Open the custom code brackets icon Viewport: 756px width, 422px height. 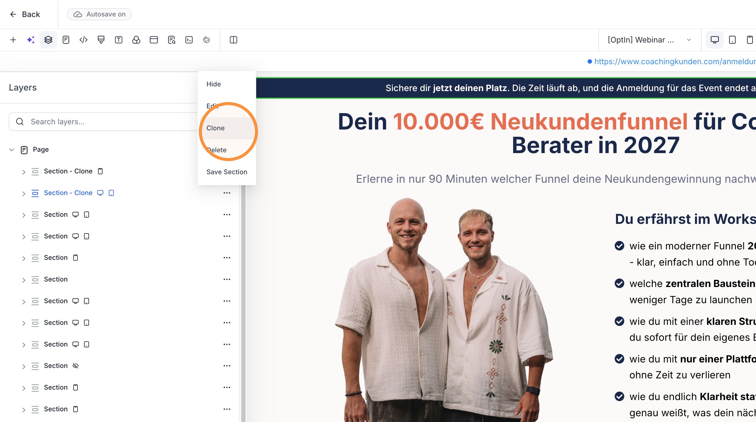coord(83,40)
